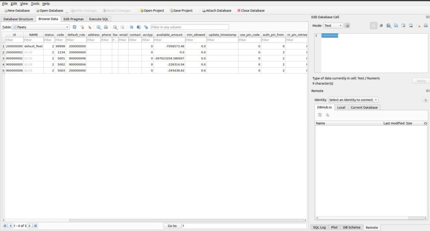Viewport: 430px width, 231px height.
Task: Expand the Mode dropdown set to Text
Action: (x=332, y=26)
